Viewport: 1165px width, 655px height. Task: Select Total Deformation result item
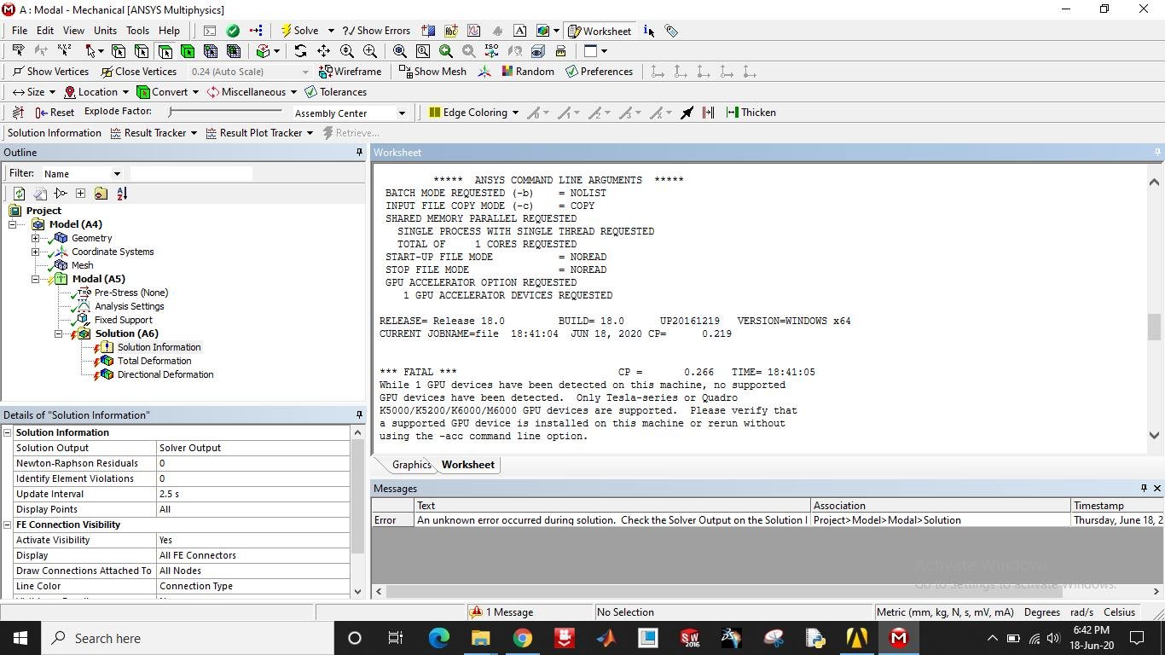pos(154,361)
